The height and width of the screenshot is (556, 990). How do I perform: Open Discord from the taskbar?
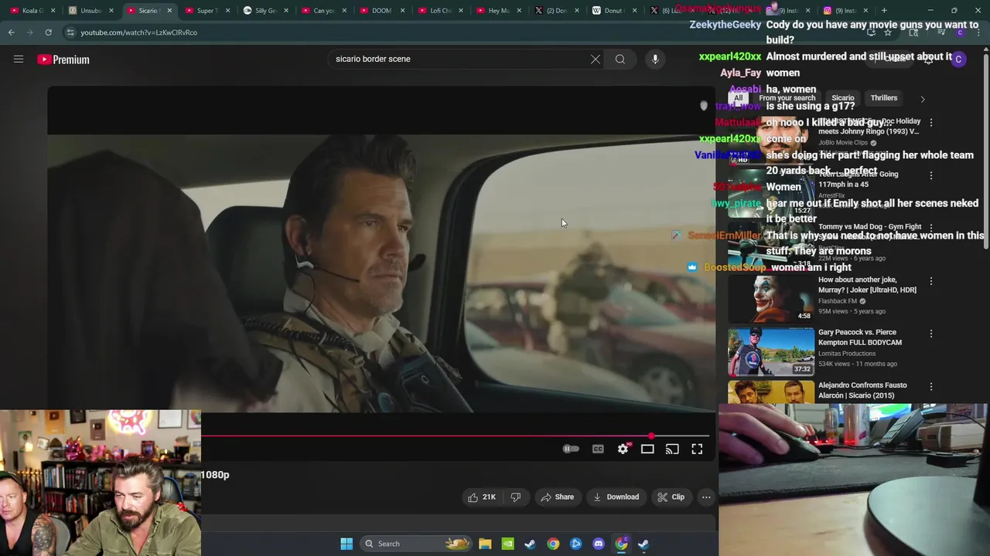point(598,544)
